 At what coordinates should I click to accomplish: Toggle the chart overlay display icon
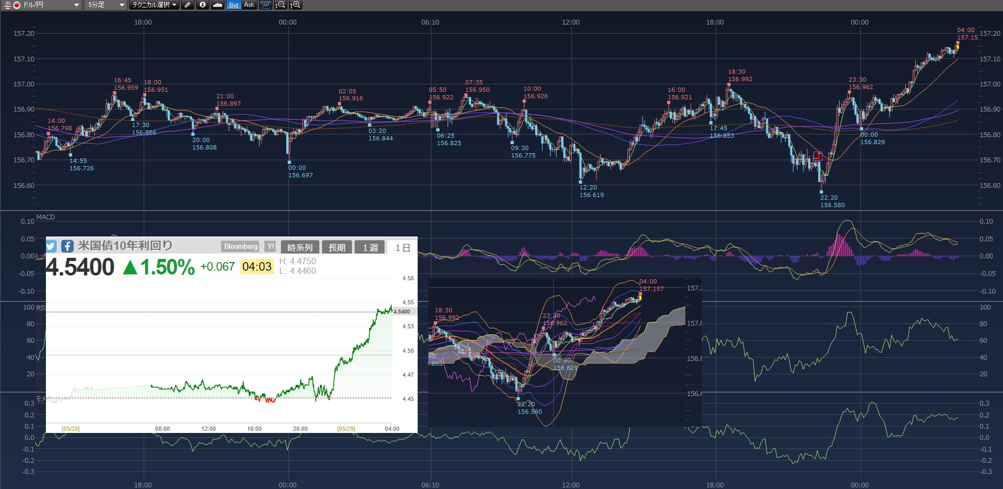coord(265,5)
